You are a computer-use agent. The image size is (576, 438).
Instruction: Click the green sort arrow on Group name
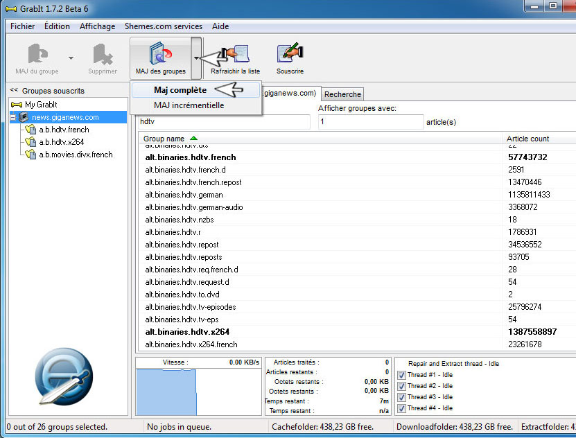pyautogui.click(x=193, y=138)
